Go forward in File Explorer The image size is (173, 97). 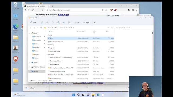click(34, 28)
